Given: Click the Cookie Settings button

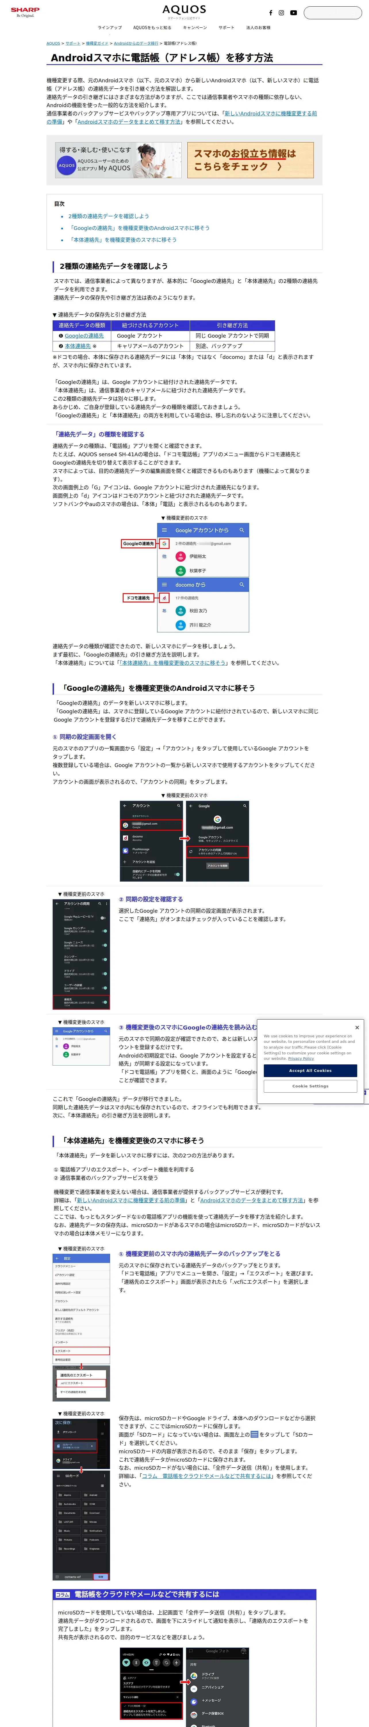Looking at the screenshot, I should tap(310, 1086).
